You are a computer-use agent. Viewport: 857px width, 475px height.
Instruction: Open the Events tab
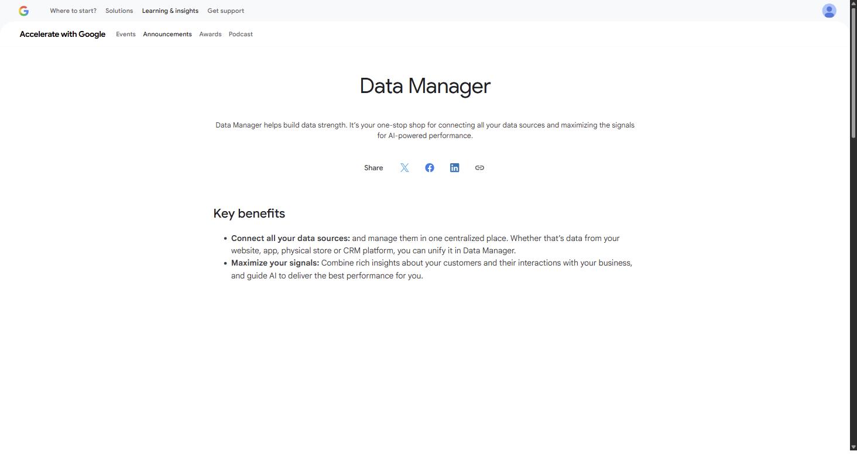click(125, 34)
